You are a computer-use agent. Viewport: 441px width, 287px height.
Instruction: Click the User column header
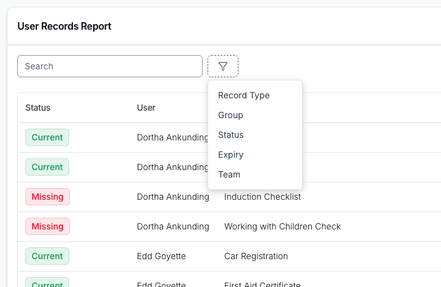tap(146, 108)
